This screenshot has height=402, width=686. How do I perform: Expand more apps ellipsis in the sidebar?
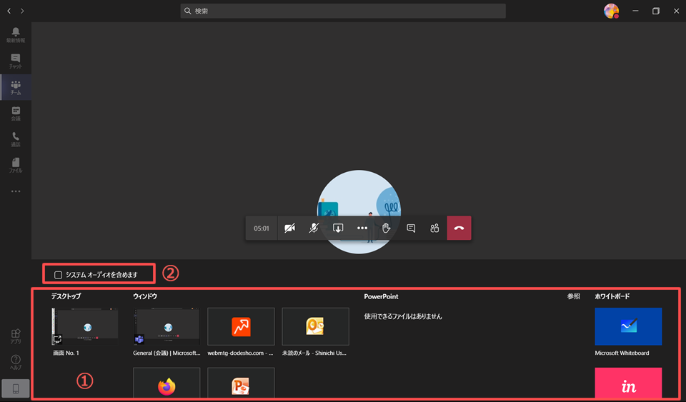pyautogui.click(x=16, y=191)
